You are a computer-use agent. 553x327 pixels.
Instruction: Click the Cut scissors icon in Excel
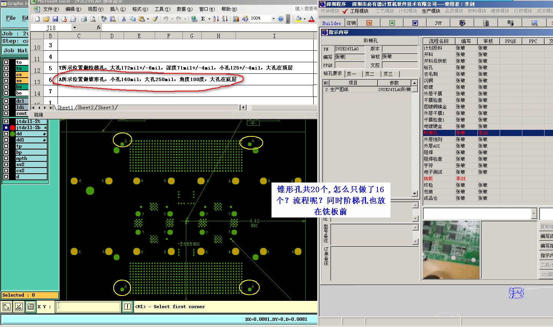click(x=124, y=18)
